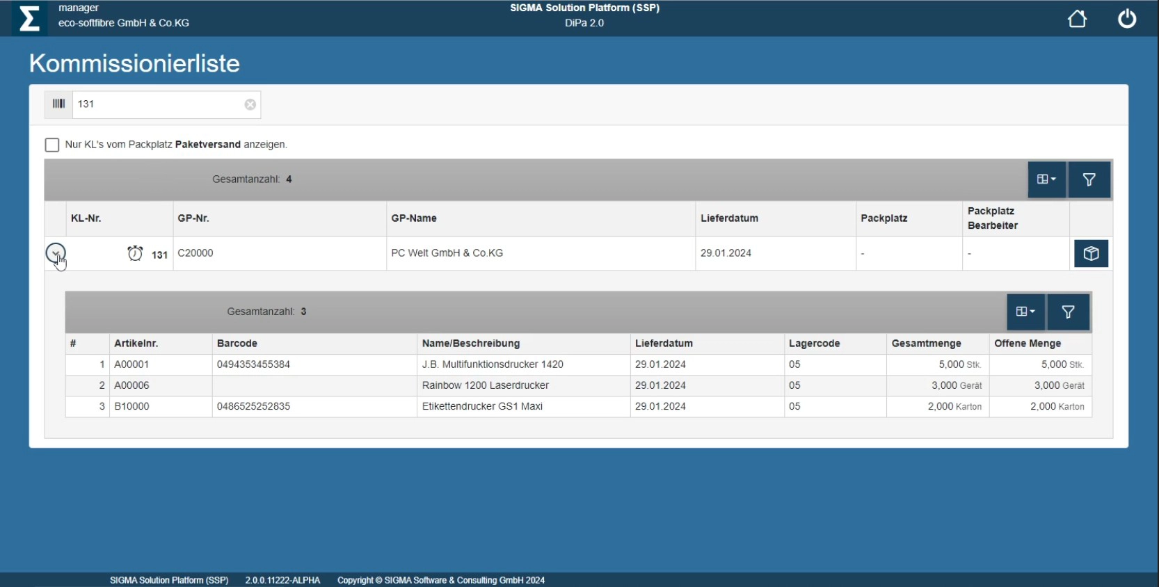Select the Rainbow 1200 Laserdrucker row
Image resolution: width=1159 pixels, height=587 pixels.
click(485, 385)
